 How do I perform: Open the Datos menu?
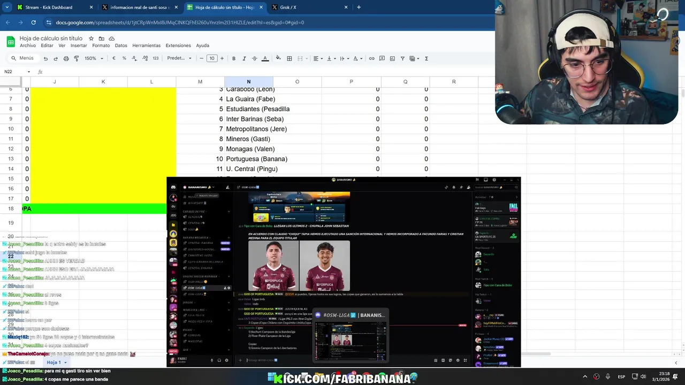pyautogui.click(x=121, y=45)
